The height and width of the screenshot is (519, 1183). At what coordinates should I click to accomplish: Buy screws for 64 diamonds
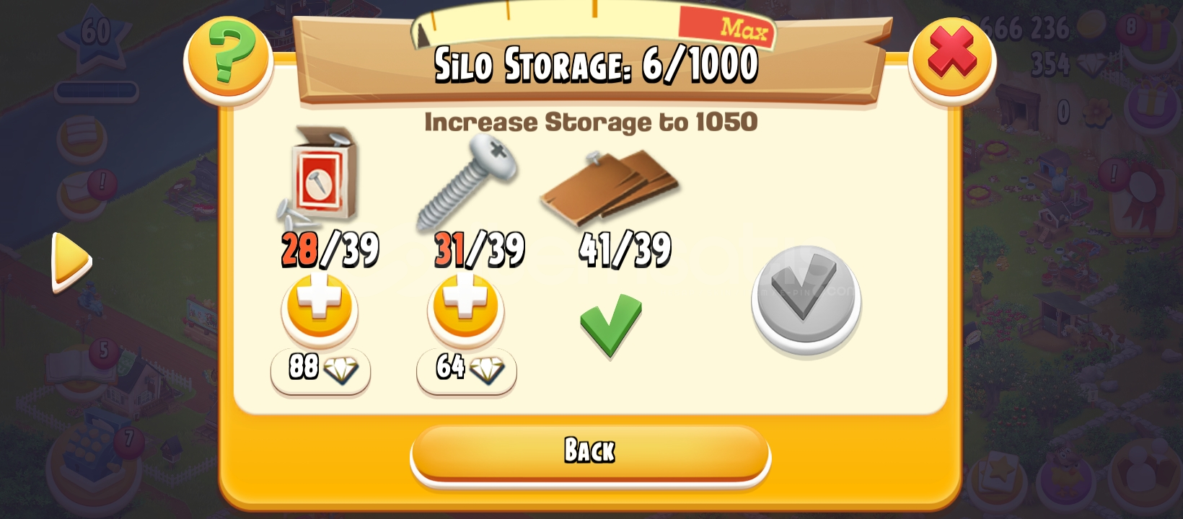467,369
